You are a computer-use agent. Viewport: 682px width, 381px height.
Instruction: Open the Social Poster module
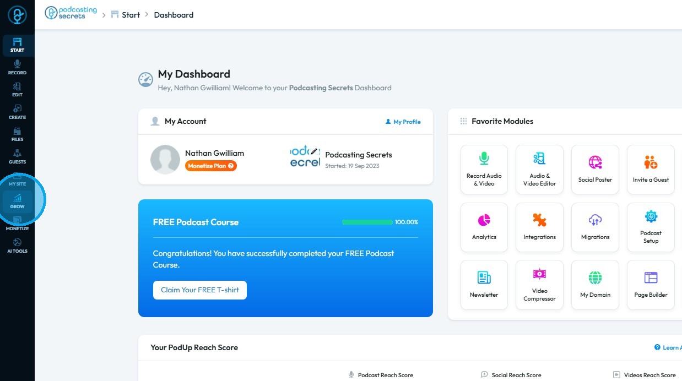[595, 170]
